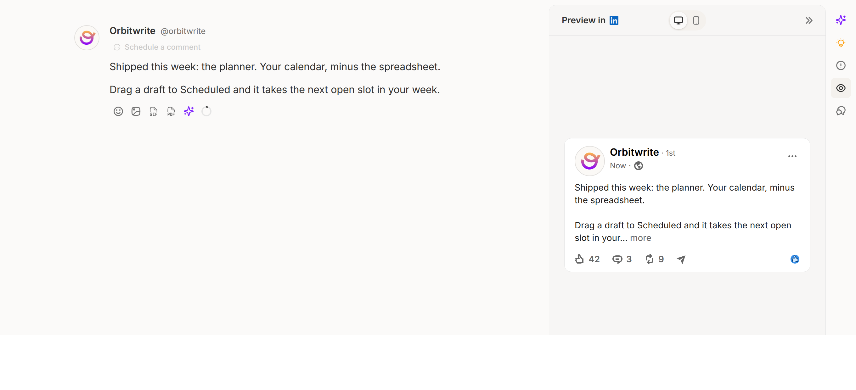Open AI sparkle panel in right sidebar
Viewport: 856px width, 390px height.
[841, 20]
